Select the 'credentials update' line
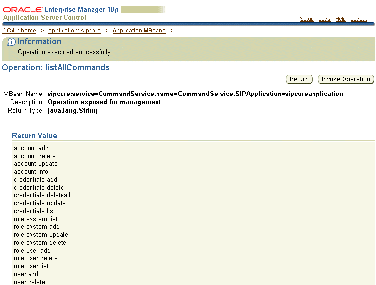The height and width of the screenshot is (285, 376). (x=40, y=203)
